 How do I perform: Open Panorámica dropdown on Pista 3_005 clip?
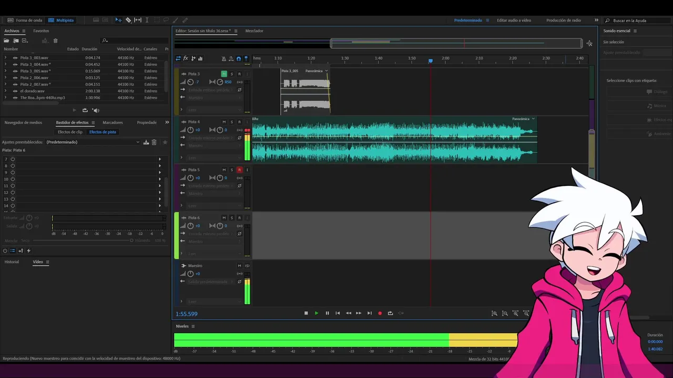click(x=327, y=71)
